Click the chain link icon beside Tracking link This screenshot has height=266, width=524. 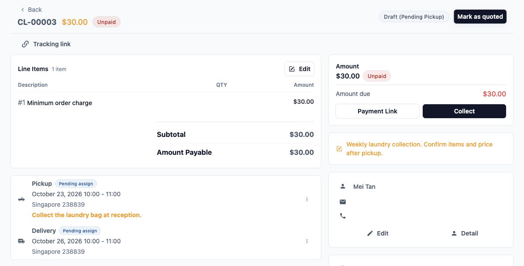pos(25,44)
